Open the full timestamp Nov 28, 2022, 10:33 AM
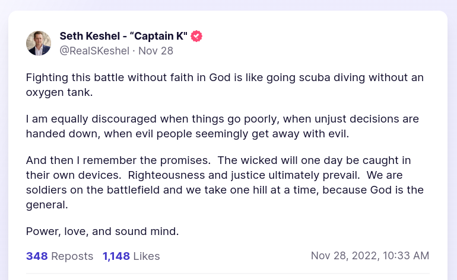Image resolution: width=457 pixels, height=280 pixels. click(x=370, y=256)
